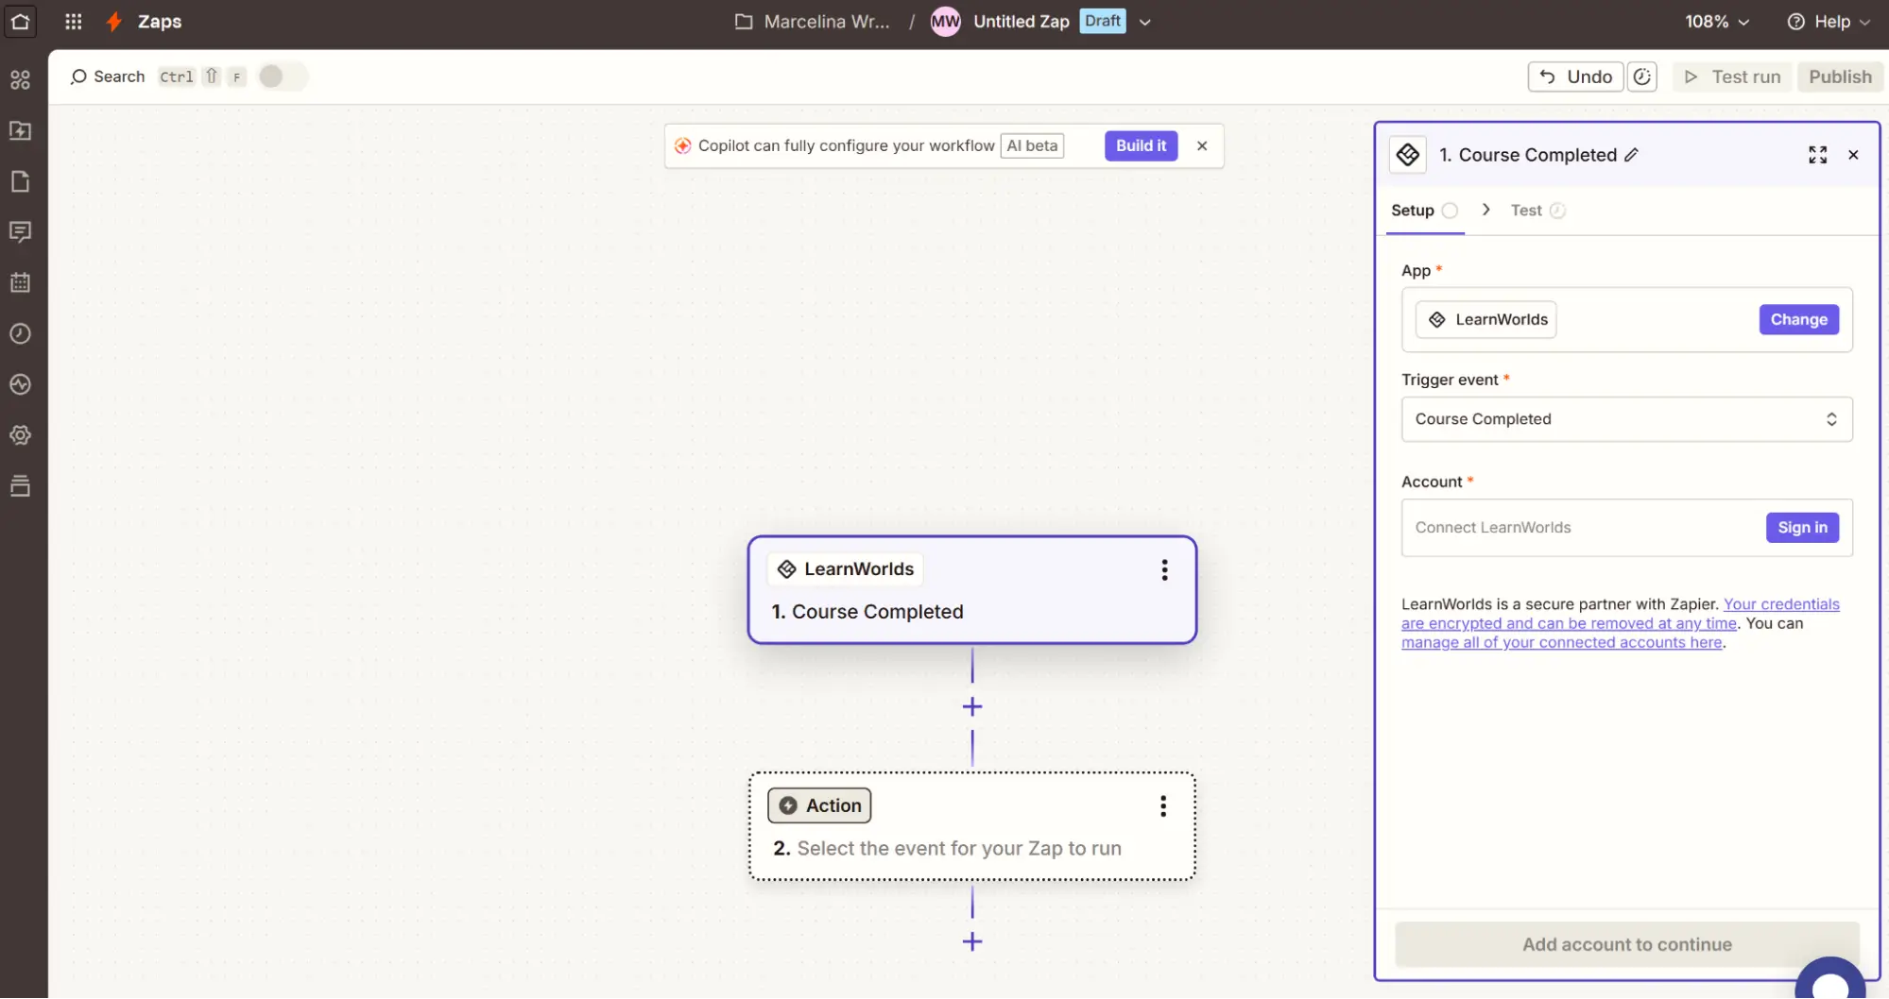Screen dimensions: 1889x999
Task: Go to the Zapier home icon
Action: [21, 22]
